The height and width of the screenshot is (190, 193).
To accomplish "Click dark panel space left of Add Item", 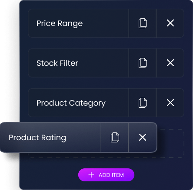I will [49, 175].
